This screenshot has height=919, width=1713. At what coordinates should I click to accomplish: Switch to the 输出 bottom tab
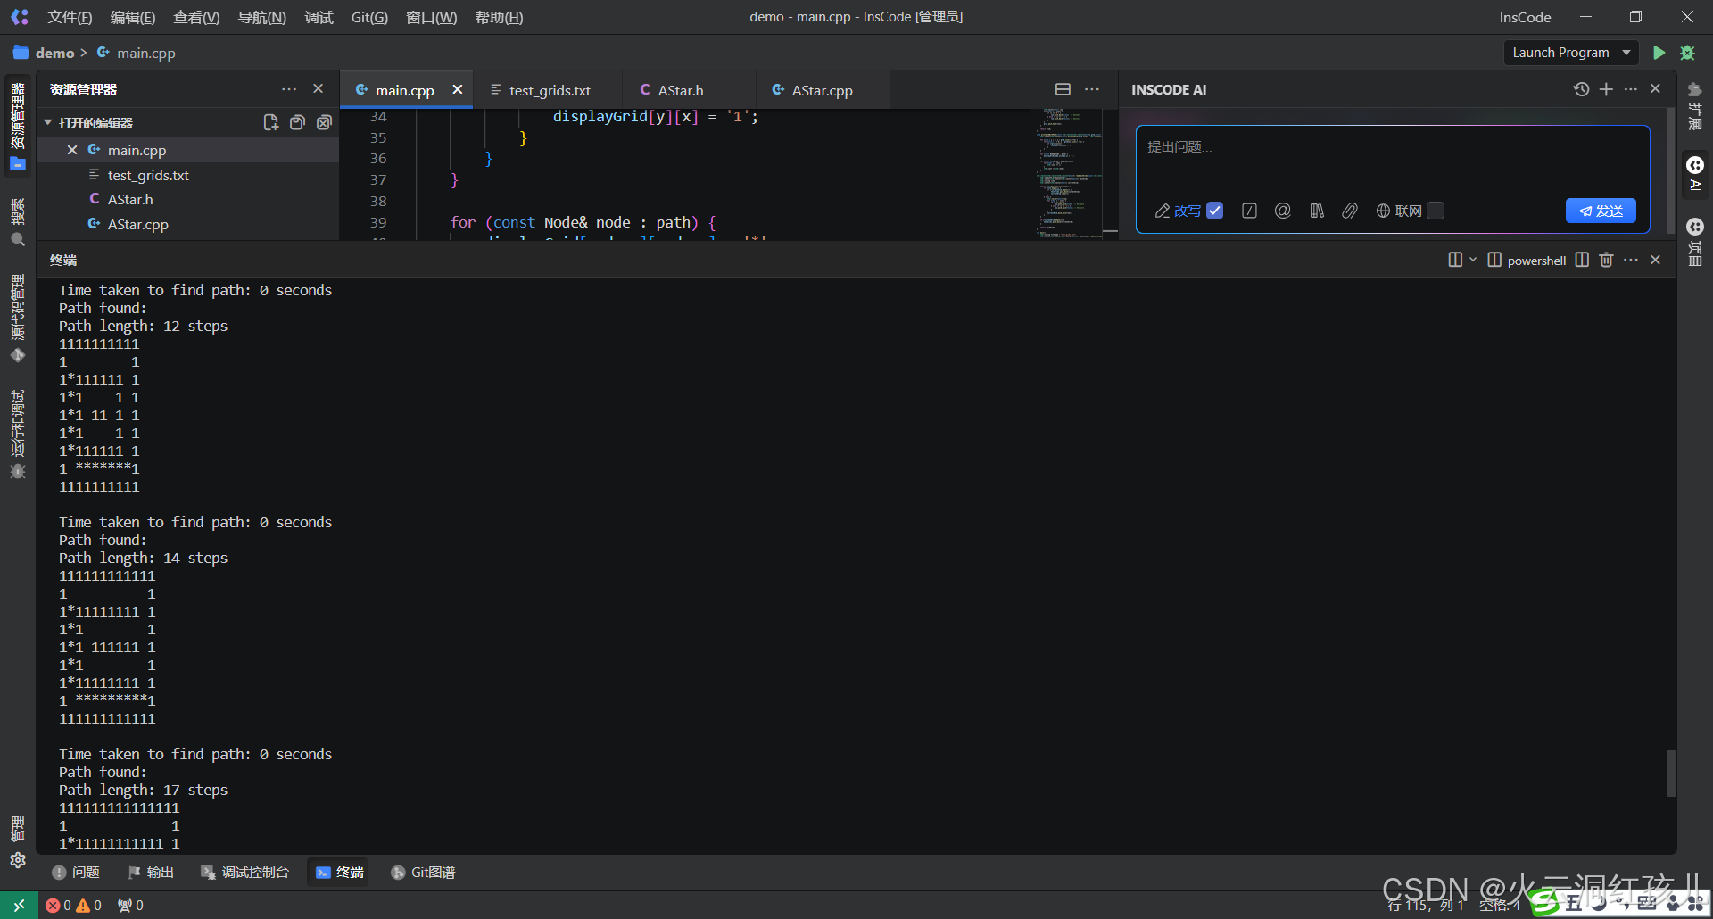pos(151,872)
